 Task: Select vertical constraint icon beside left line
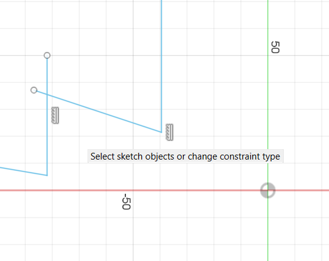[55, 115]
